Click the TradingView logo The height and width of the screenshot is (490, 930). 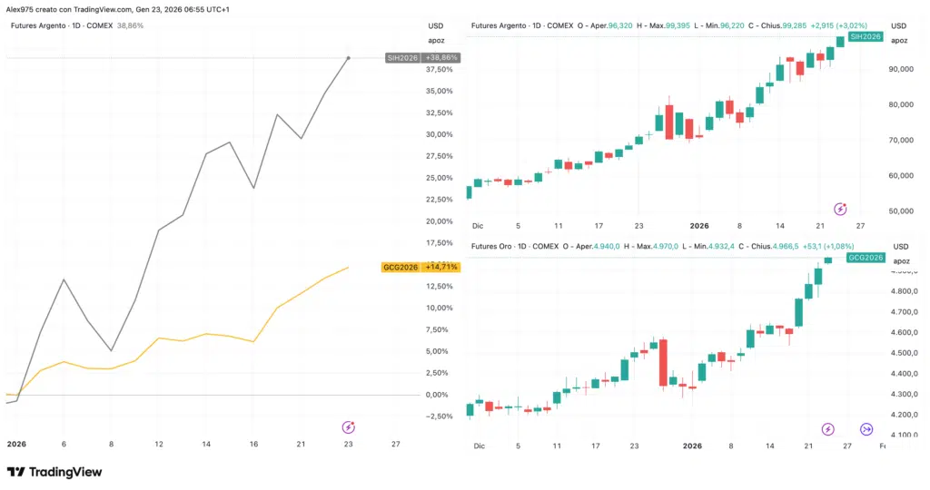click(54, 472)
